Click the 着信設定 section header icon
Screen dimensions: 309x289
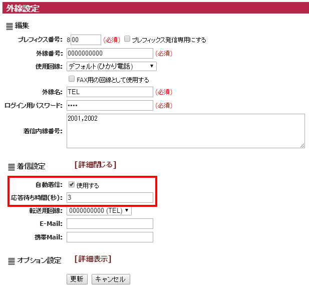(x=11, y=167)
